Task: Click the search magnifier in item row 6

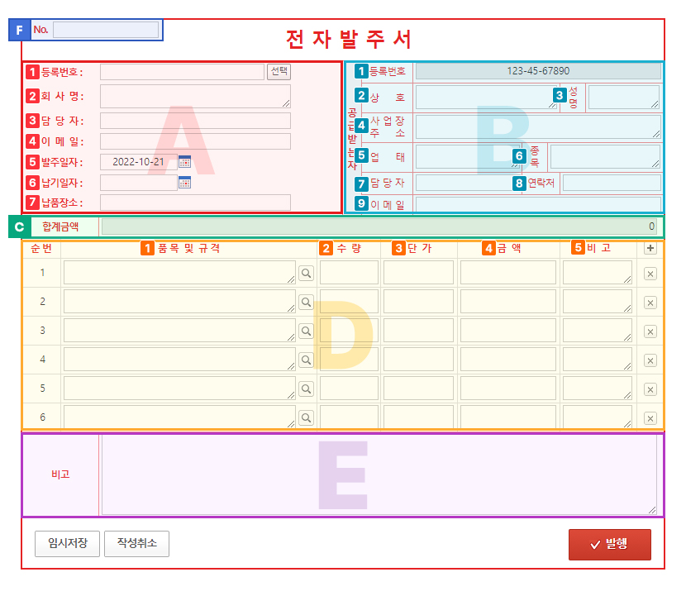Action: [x=306, y=417]
